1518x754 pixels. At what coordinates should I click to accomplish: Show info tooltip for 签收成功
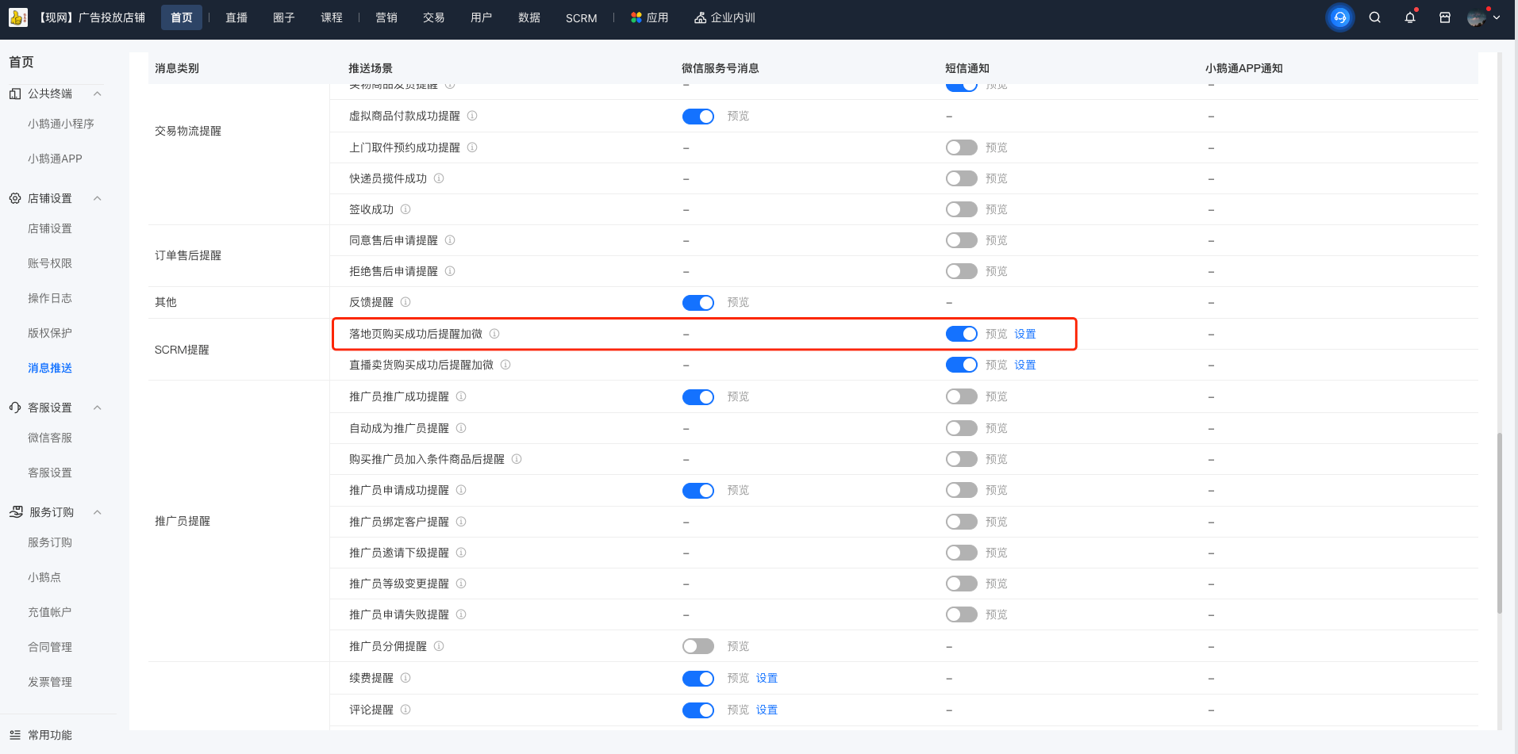point(405,209)
